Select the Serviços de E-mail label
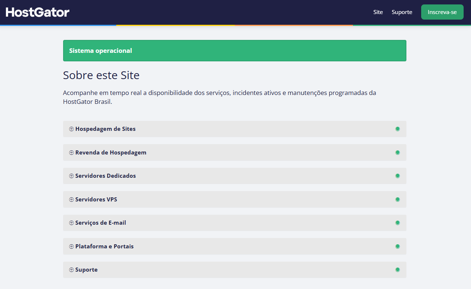 (101, 223)
